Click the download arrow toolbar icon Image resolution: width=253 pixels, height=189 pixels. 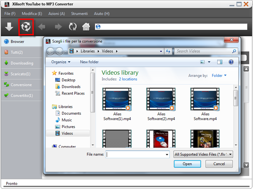pyautogui.click(x=9, y=27)
